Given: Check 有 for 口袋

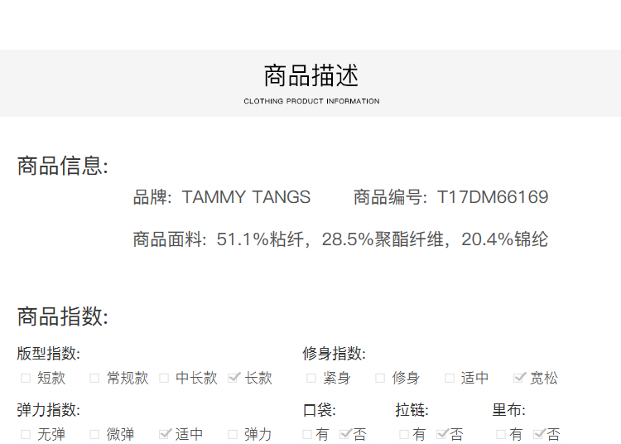Looking at the screenshot, I should (307, 433).
